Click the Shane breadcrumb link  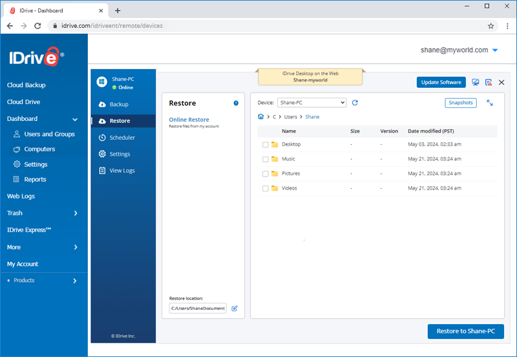click(312, 117)
